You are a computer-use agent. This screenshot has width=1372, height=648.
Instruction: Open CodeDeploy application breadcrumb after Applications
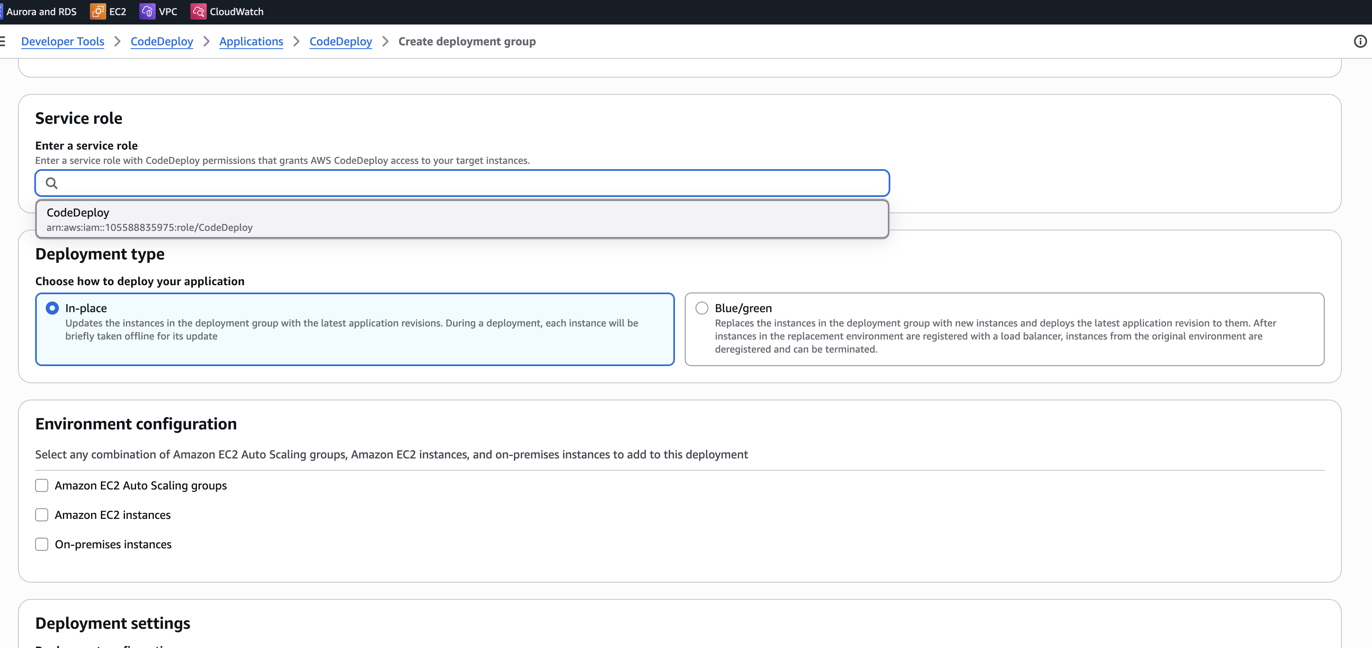(340, 41)
